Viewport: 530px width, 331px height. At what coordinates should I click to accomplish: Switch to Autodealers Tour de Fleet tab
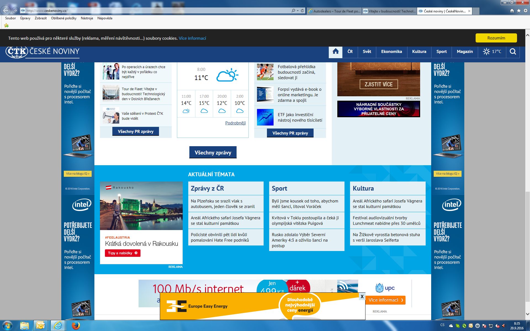[334, 11]
